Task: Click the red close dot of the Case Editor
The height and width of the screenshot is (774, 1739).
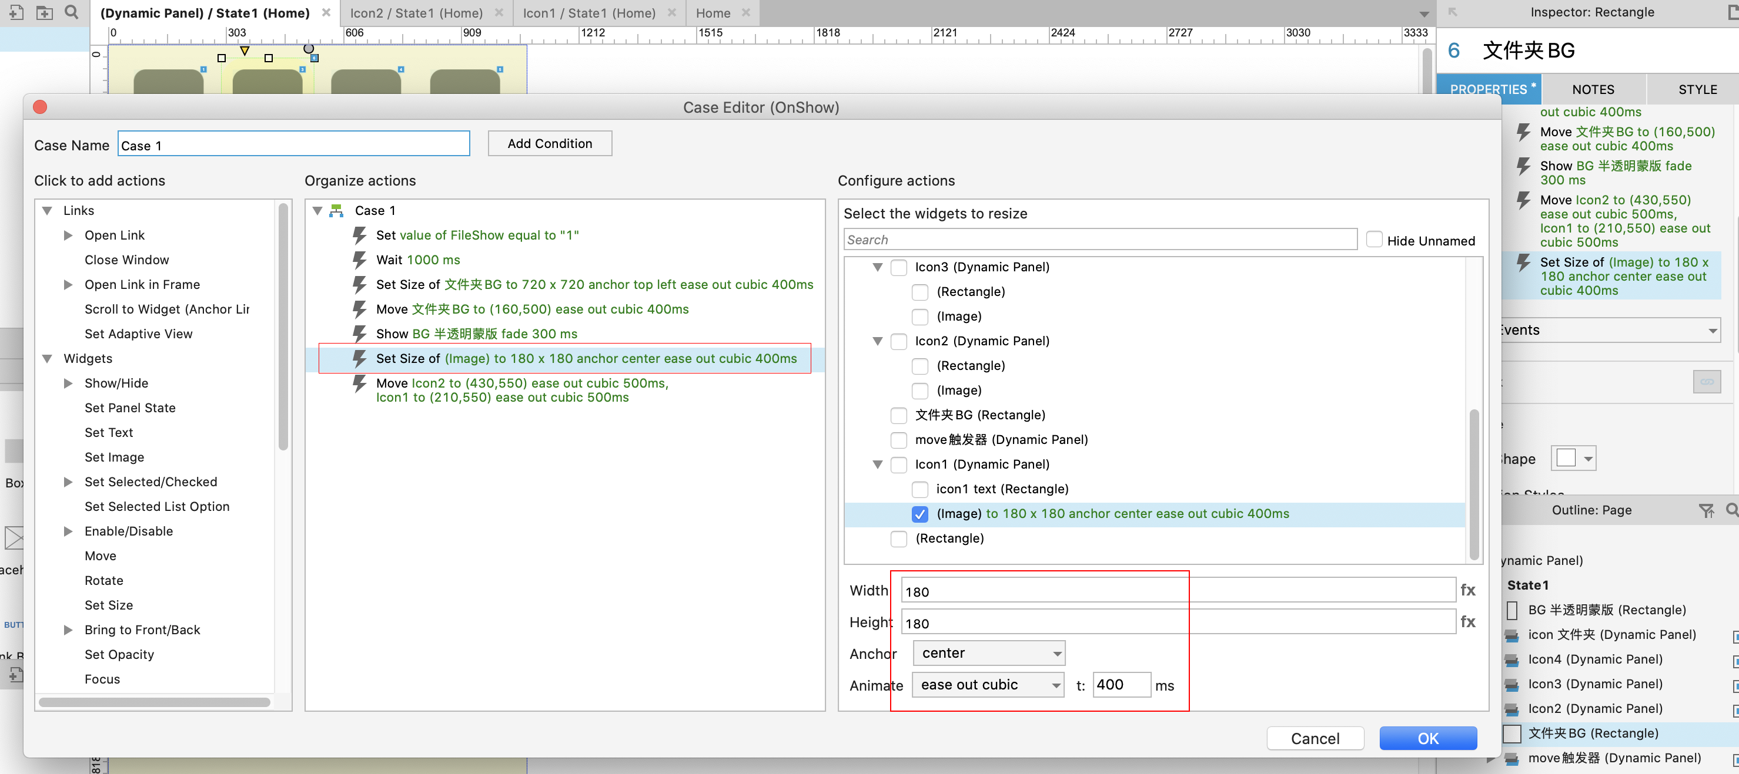Action: (x=40, y=107)
